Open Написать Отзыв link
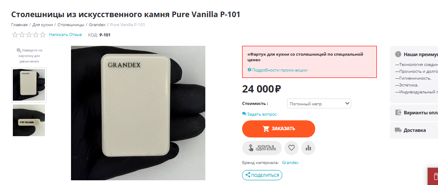 (65, 35)
